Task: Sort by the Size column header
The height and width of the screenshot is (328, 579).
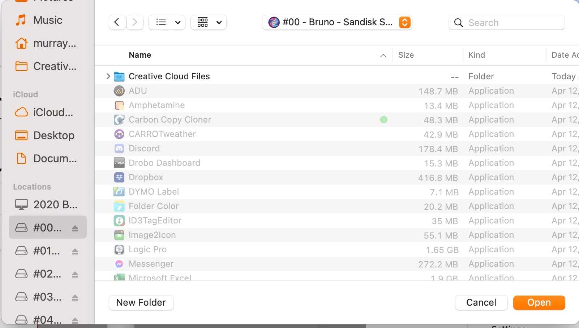Action: click(x=406, y=55)
